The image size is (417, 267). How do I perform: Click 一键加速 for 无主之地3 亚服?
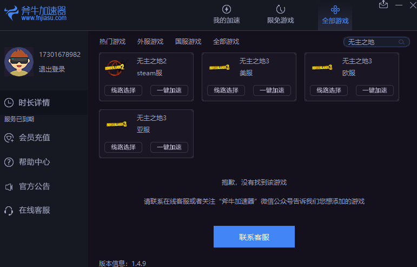click(x=169, y=147)
